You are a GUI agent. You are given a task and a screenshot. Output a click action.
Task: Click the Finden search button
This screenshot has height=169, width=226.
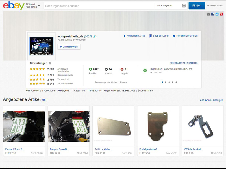pyautogui.click(x=197, y=6)
